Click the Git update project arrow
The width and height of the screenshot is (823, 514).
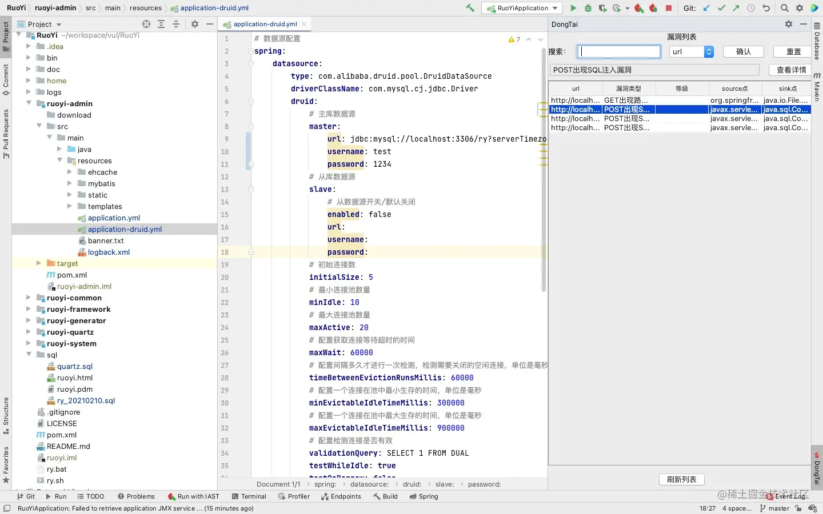(707, 8)
